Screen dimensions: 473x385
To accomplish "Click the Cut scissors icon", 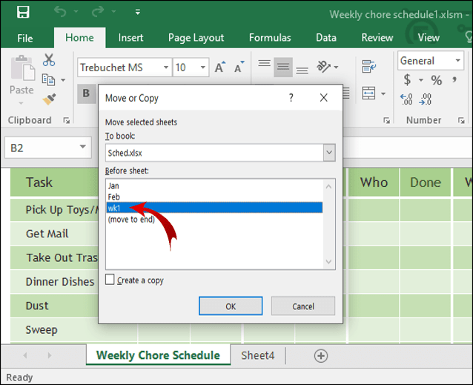I will coord(49,60).
